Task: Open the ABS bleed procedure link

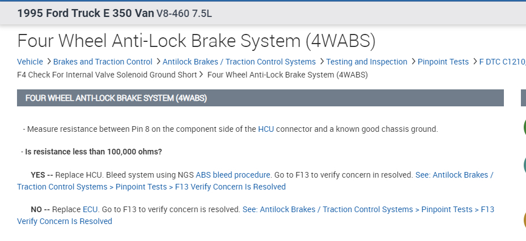Action: (233, 175)
